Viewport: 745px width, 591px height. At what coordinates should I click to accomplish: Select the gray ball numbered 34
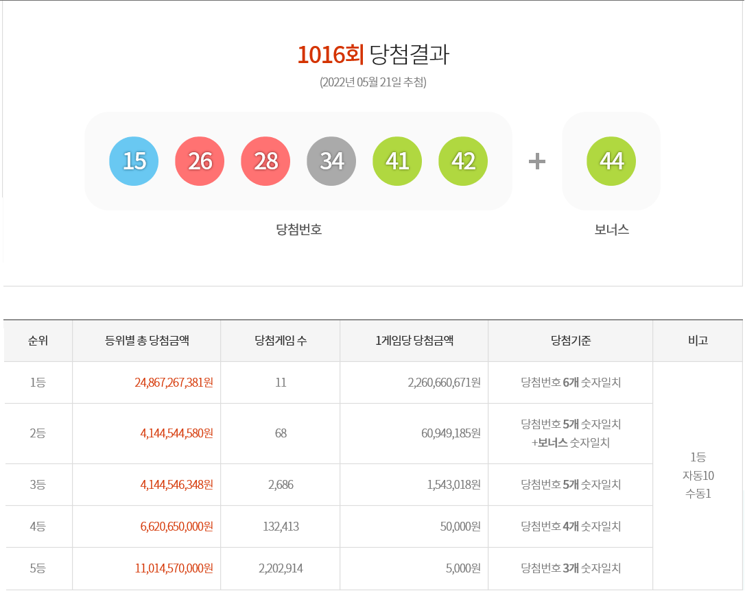point(331,161)
